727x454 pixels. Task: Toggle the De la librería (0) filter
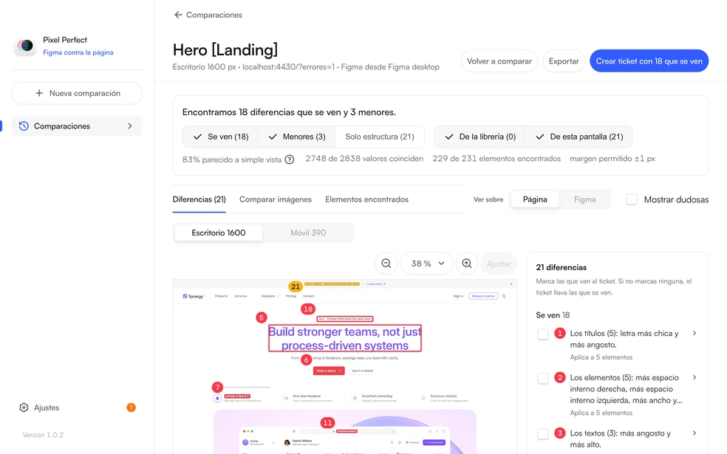479,137
